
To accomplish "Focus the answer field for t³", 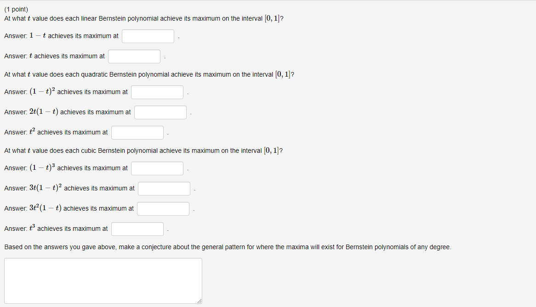I will coord(137,229).
